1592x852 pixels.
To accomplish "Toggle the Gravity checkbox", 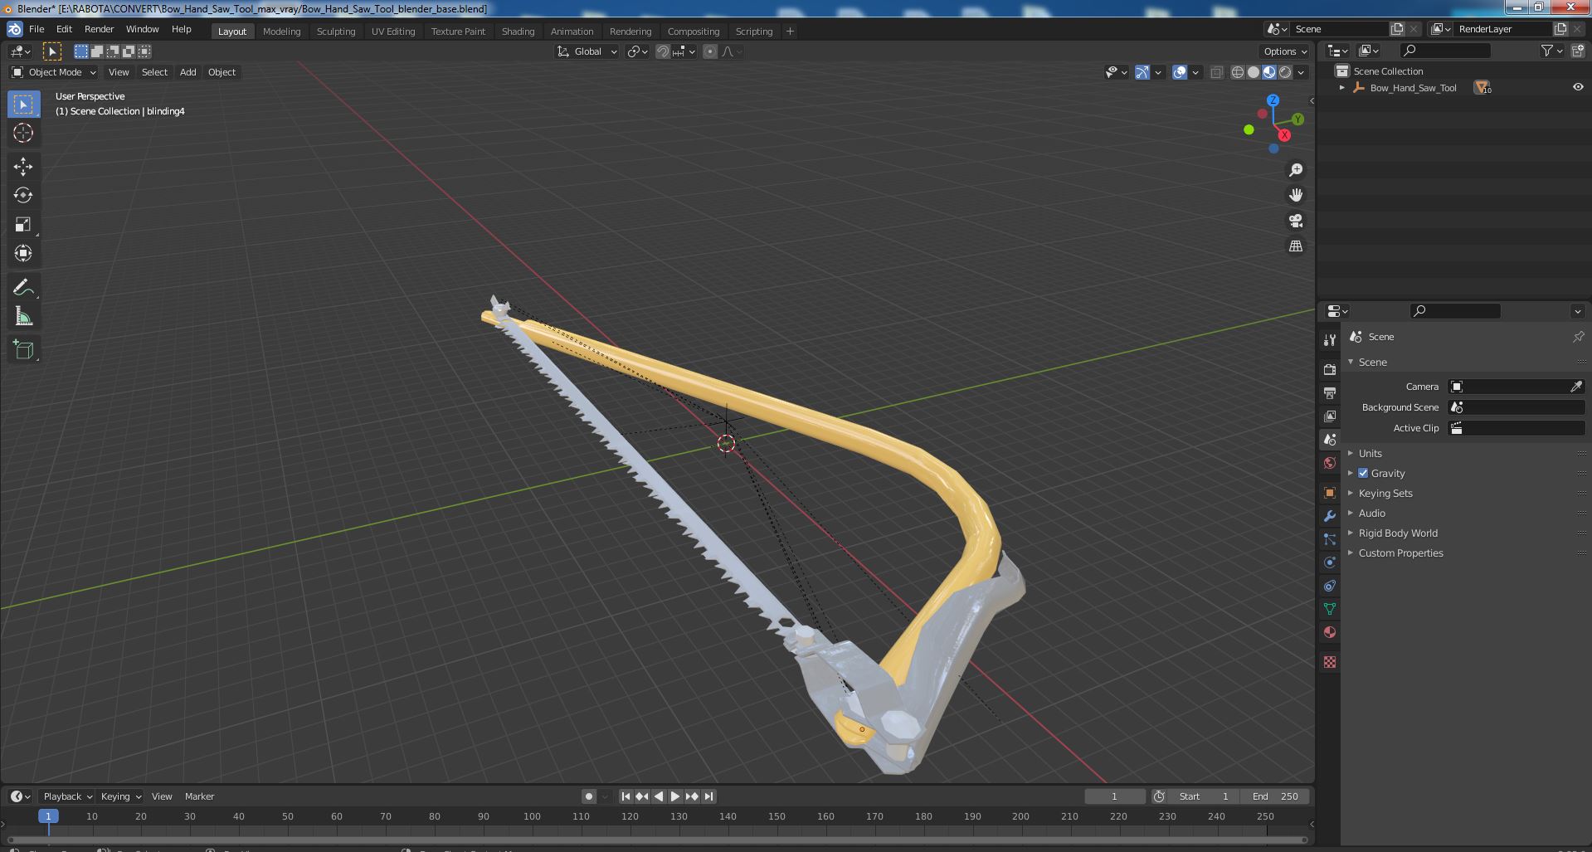I will click(1363, 473).
